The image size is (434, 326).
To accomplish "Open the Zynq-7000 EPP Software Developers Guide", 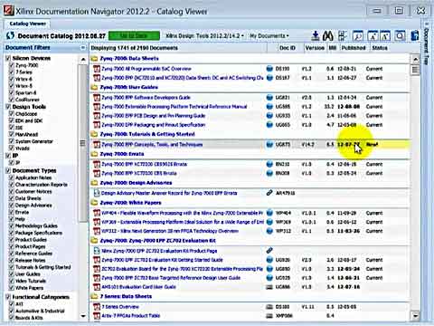I will click(x=146, y=98).
